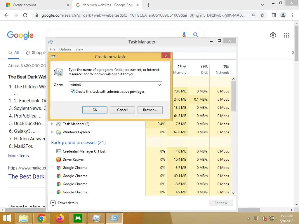The width and height of the screenshot is (299, 224).
Task: Select Task Manager (2) process icon
Action: [x=58, y=124]
